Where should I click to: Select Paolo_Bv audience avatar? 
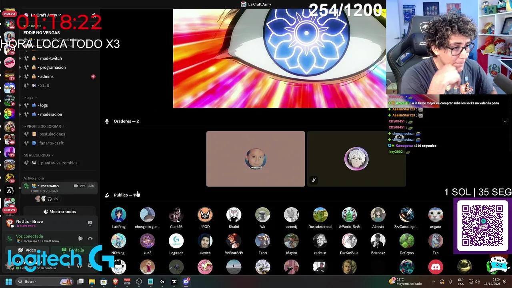coord(349,215)
